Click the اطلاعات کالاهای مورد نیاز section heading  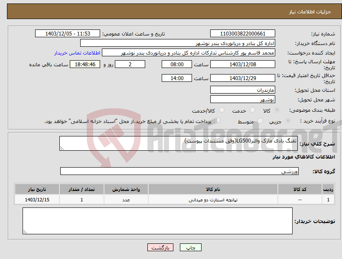coord(303,157)
